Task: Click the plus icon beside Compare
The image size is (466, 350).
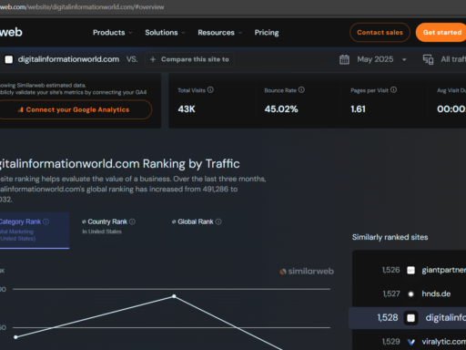Action: click(153, 59)
